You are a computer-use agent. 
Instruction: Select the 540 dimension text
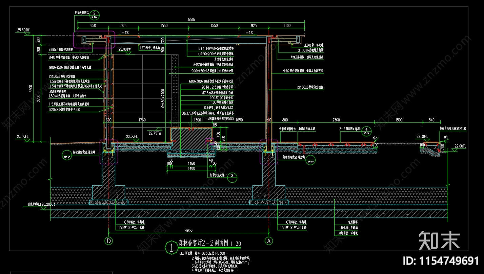(431, 120)
